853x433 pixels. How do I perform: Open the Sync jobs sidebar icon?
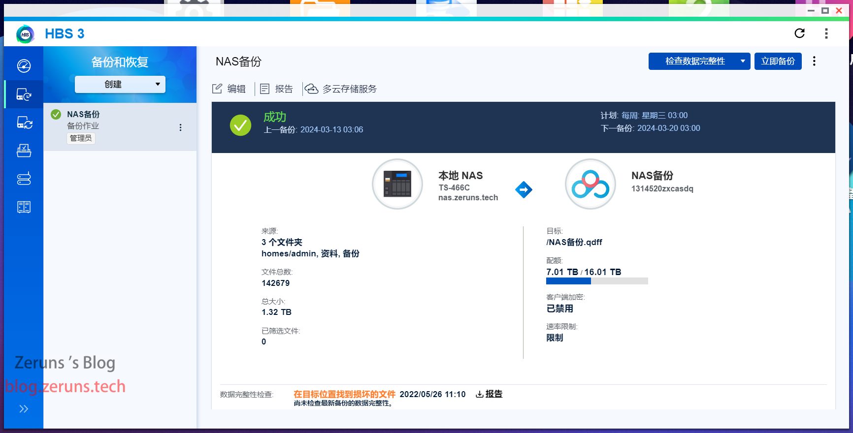pyautogui.click(x=24, y=122)
